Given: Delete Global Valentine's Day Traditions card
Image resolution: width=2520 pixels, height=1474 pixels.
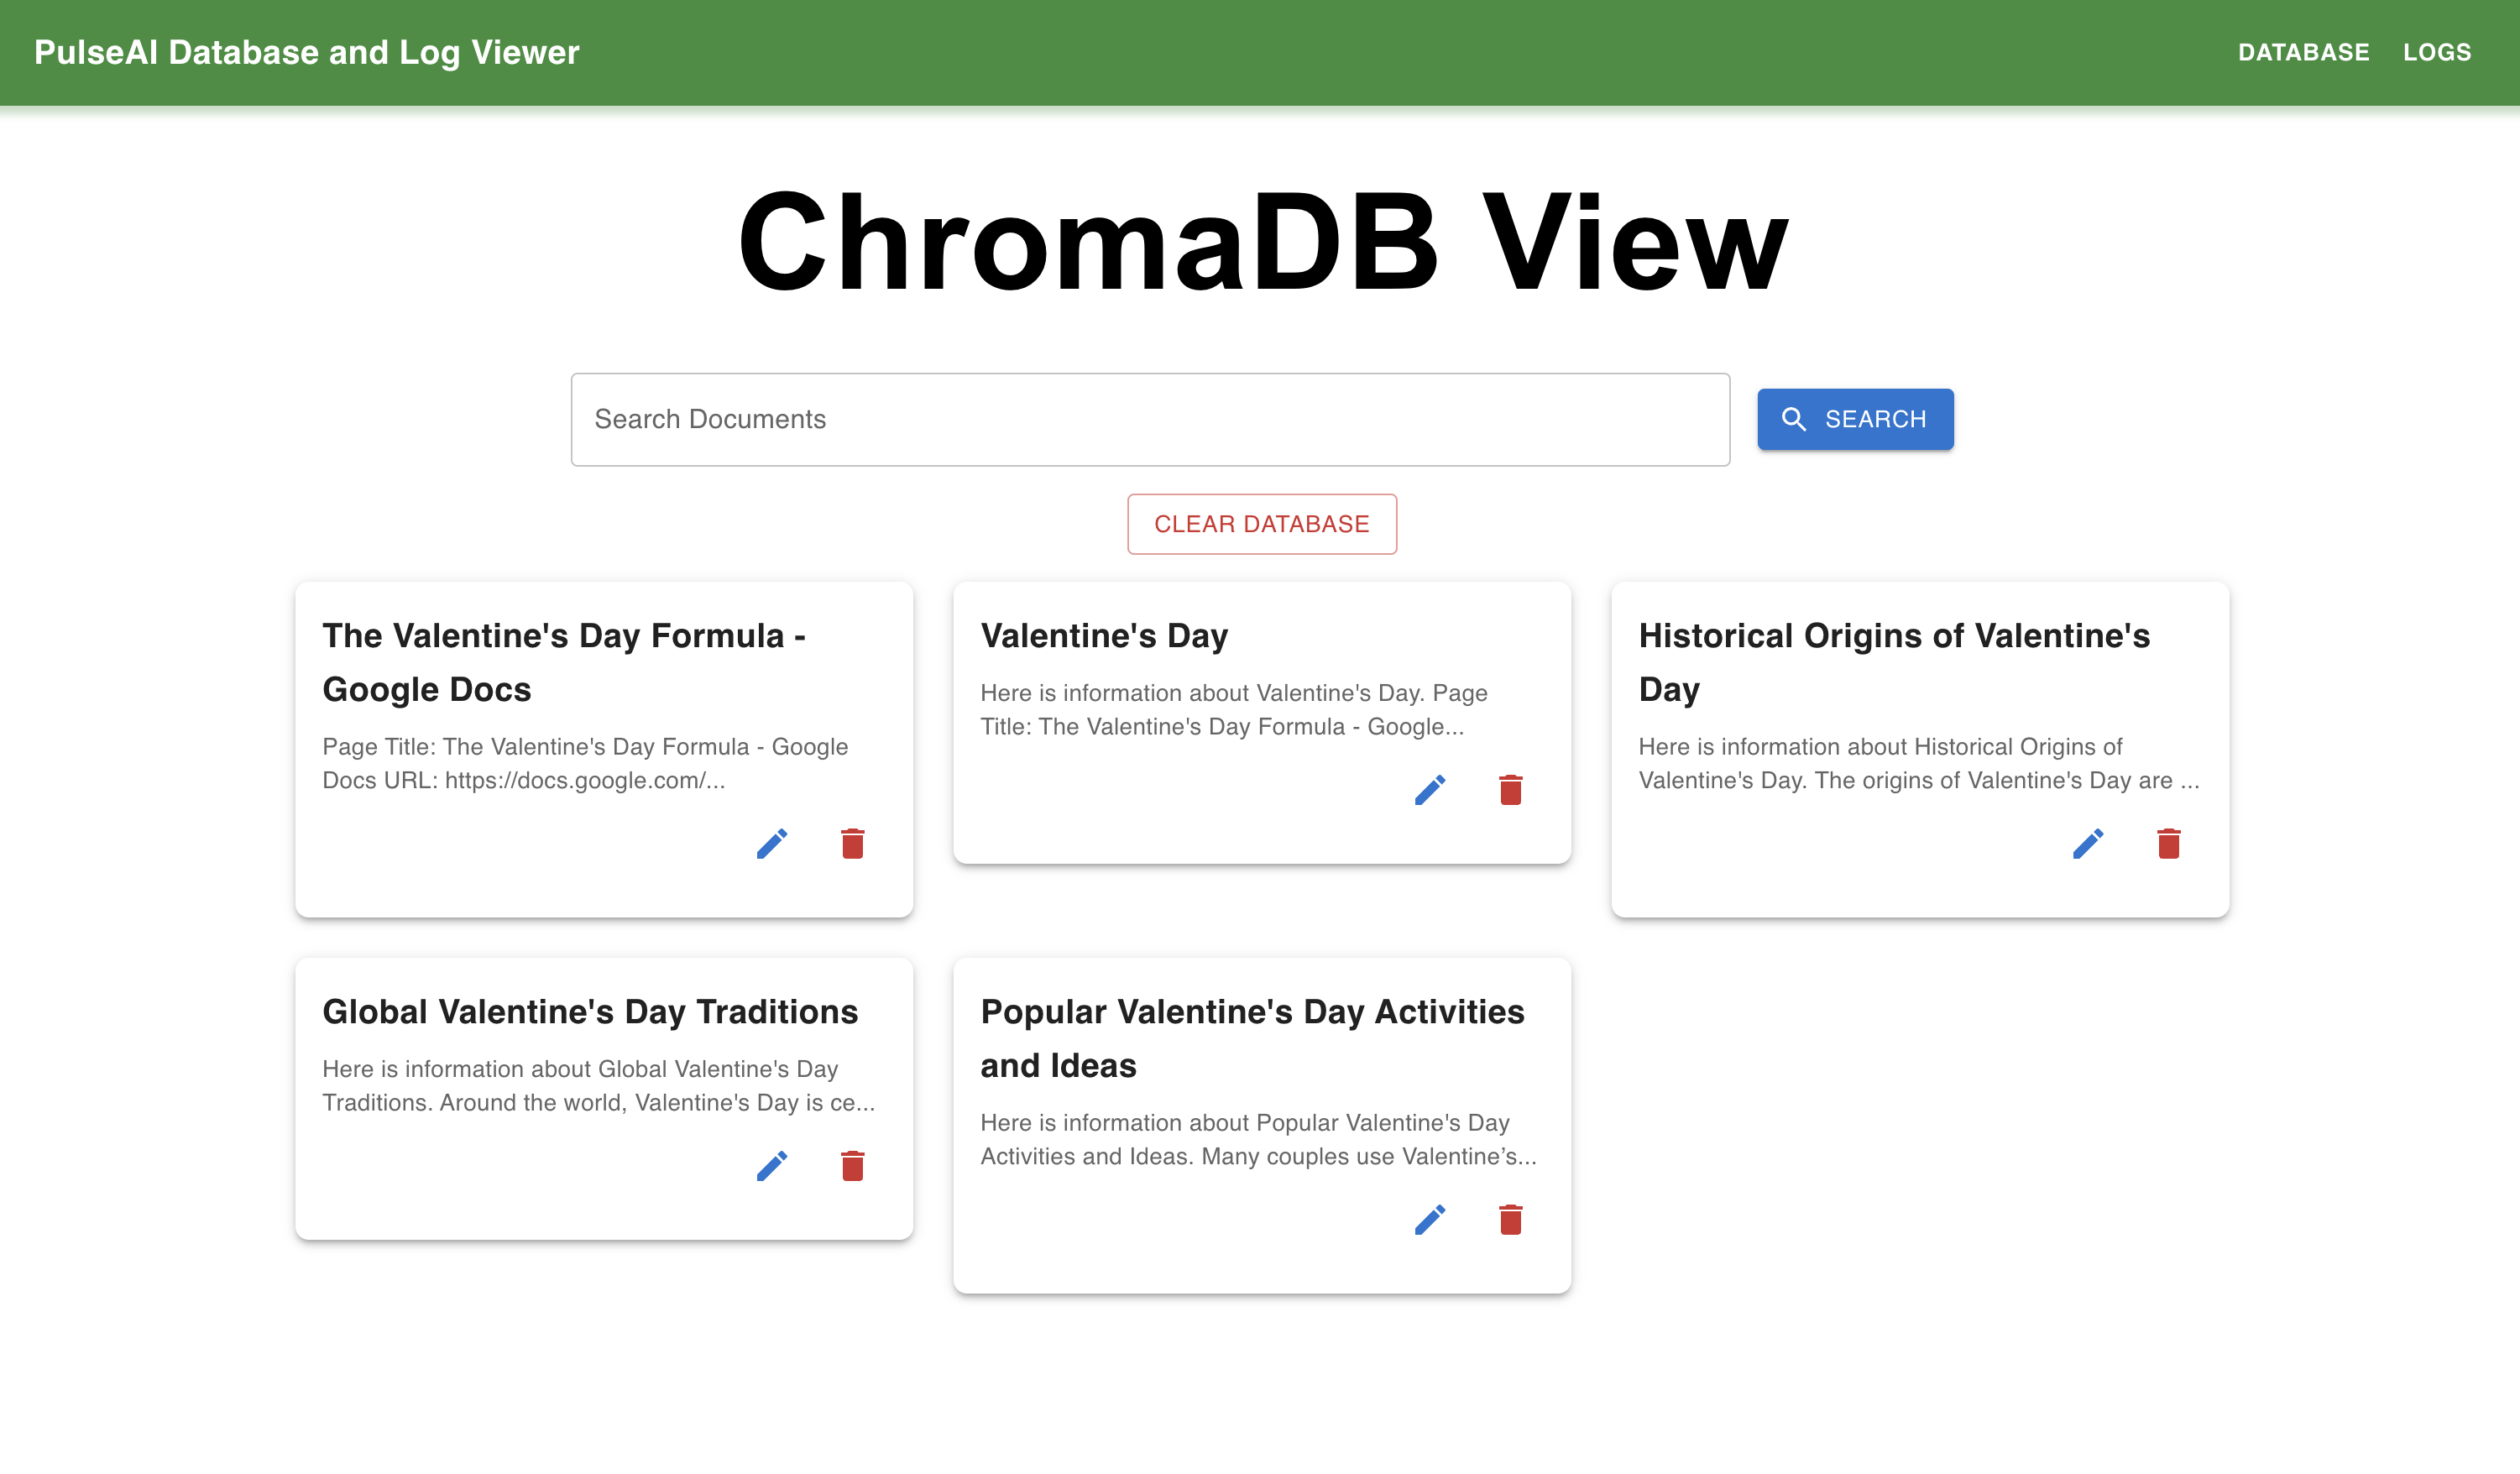Looking at the screenshot, I should coord(852,1166).
